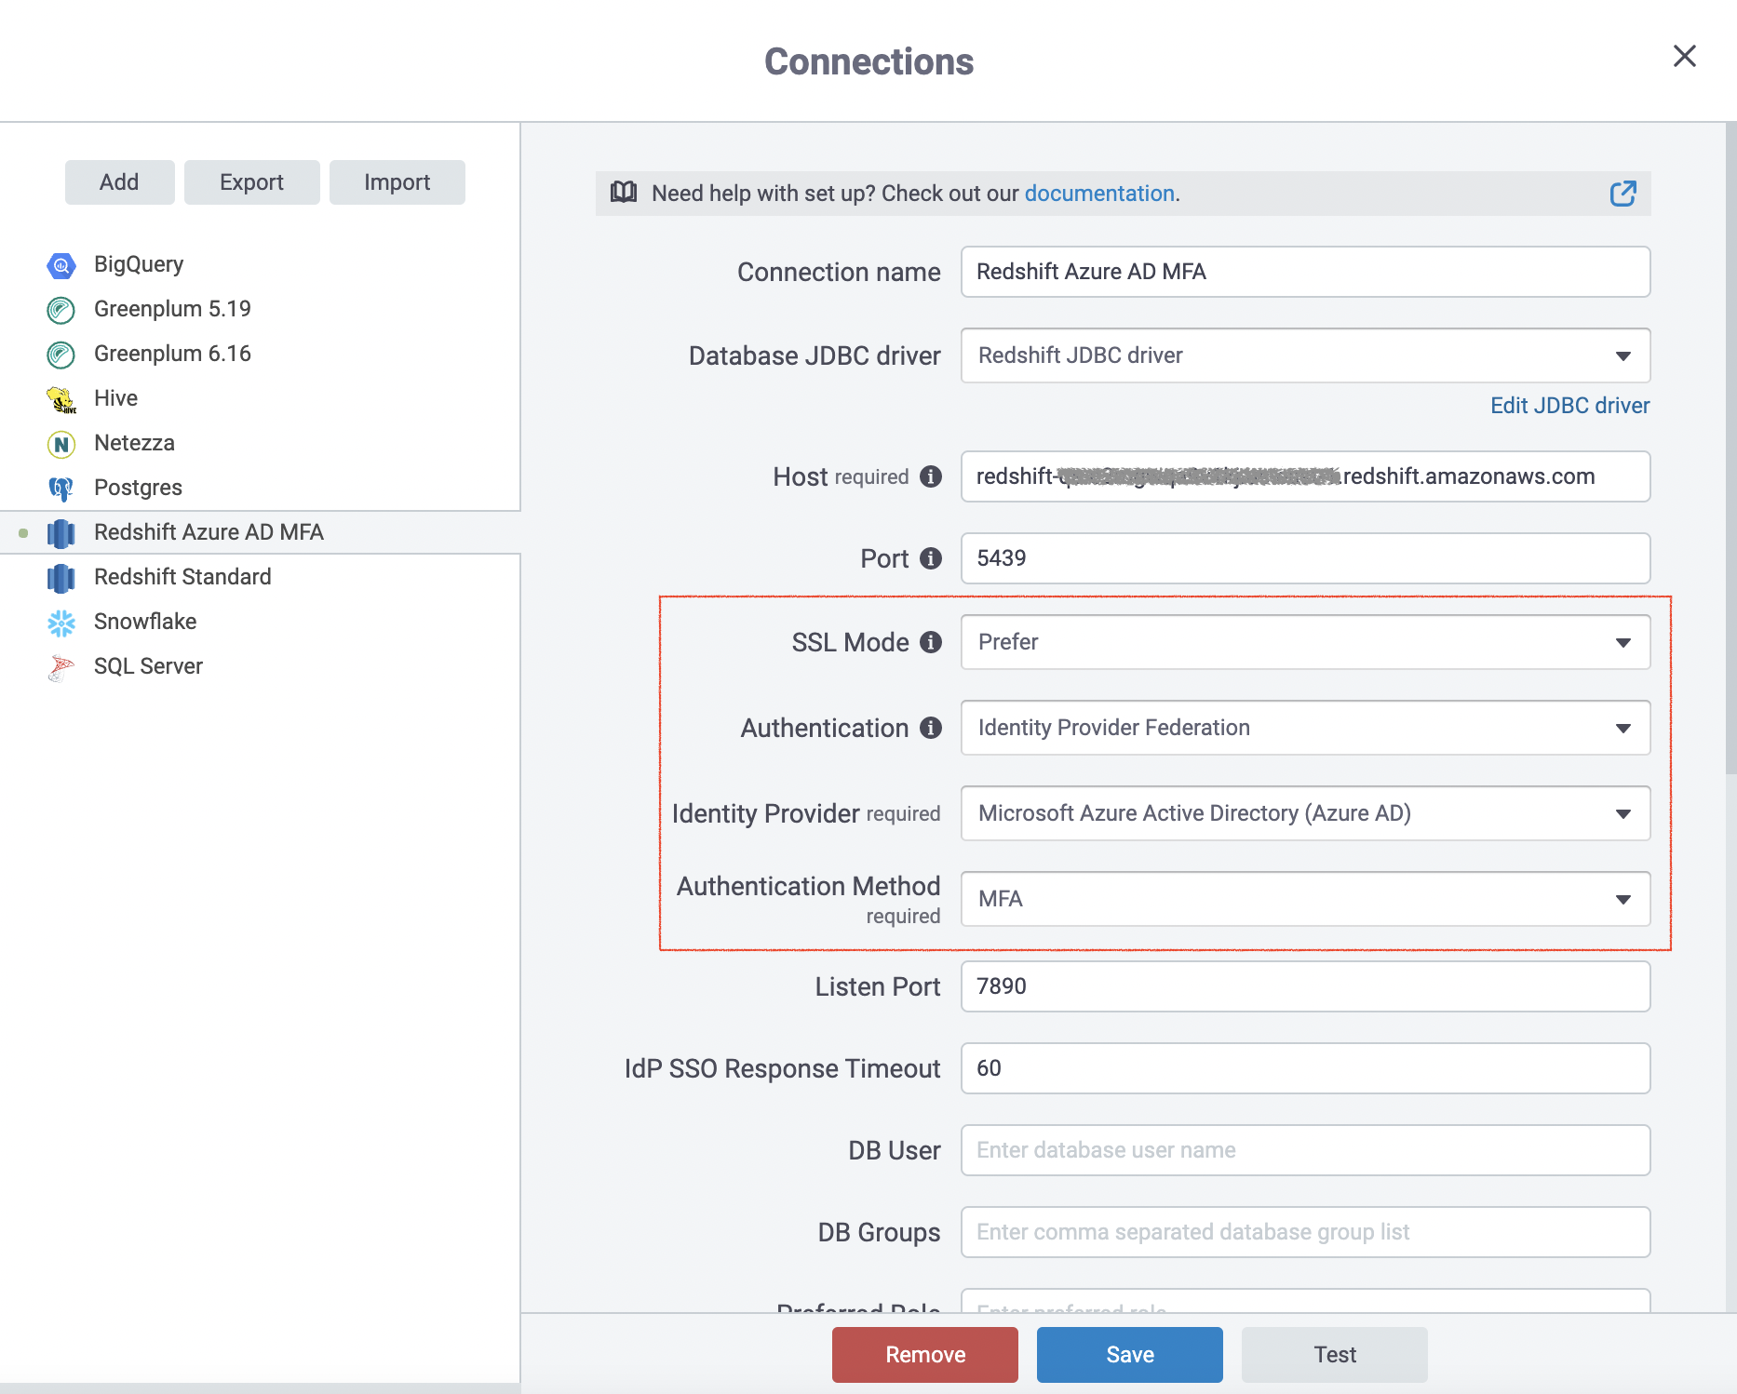
Task: Open the SSL Mode dropdown
Action: click(1305, 642)
